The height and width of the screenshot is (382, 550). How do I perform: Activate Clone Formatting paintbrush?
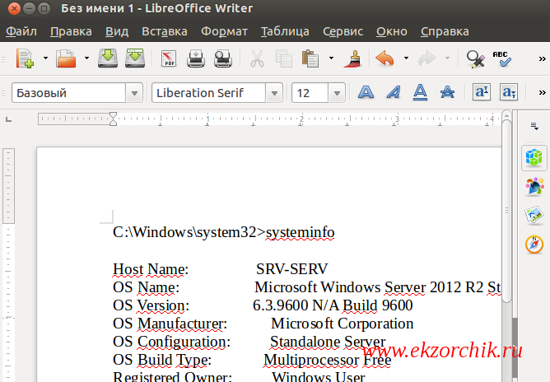click(x=352, y=58)
